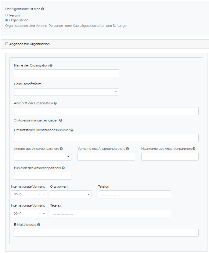Open the fax Internationale Vorwahl dropdown
The image size is (209, 253).
tap(44, 213)
